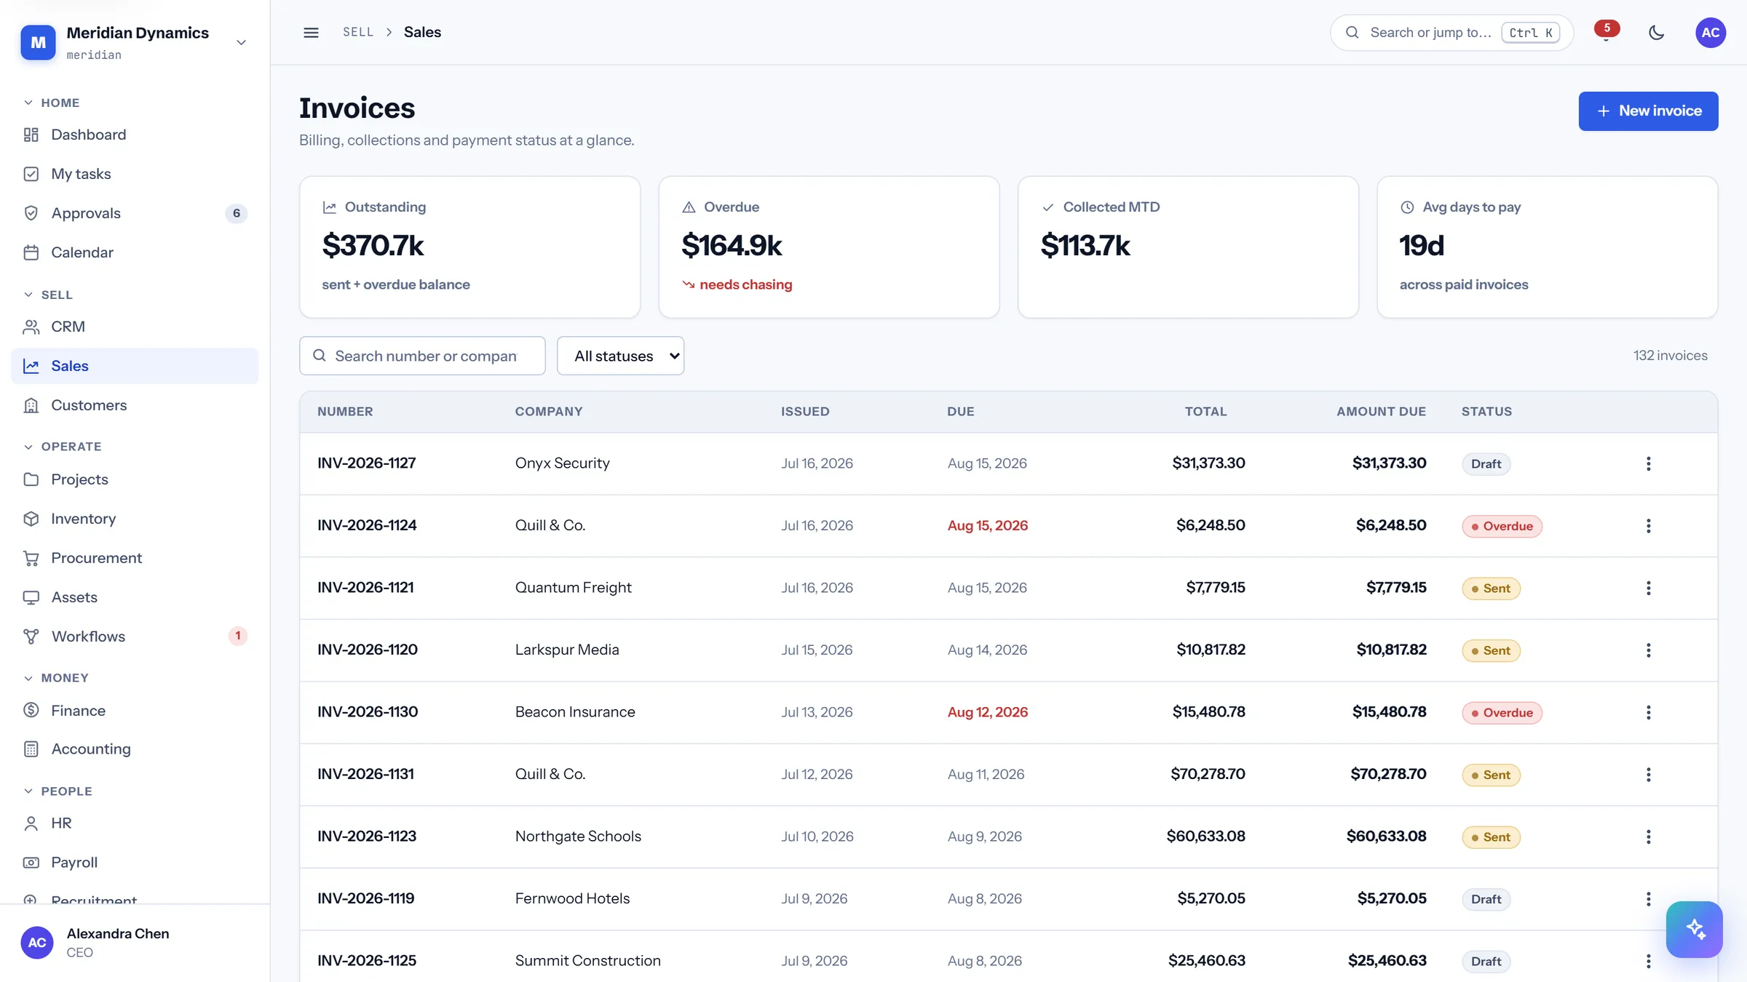Switch to dark mode moon icon
The height and width of the screenshot is (982, 1747).
click(1656, 32)
